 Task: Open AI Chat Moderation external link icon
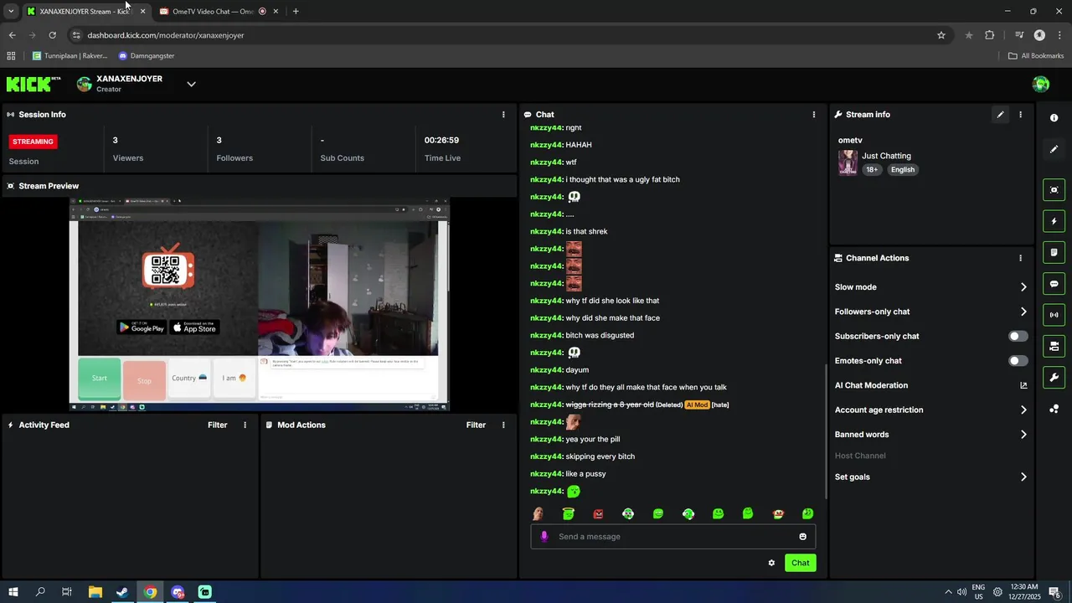tap(1023, 385)
